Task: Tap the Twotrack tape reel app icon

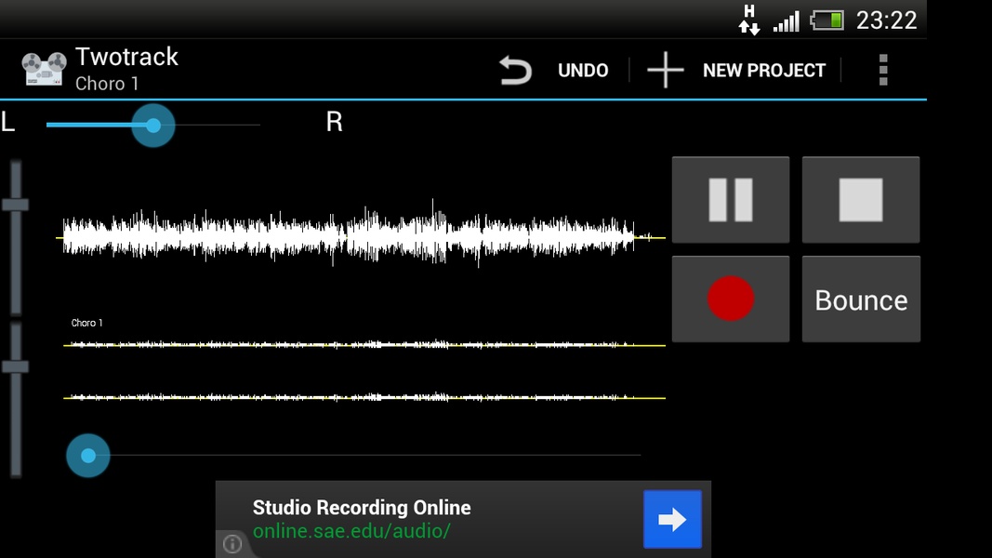Action: pos(44,69)
